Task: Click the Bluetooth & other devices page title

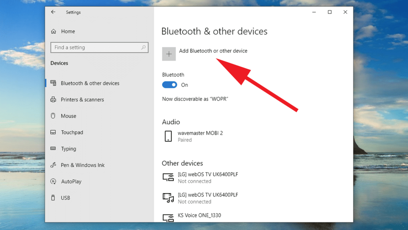Action: coord(214,31)
